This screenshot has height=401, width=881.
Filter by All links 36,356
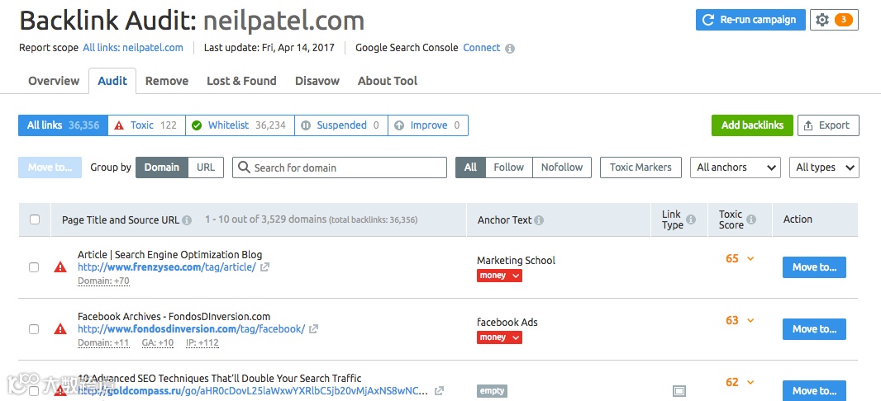point(63,125)
